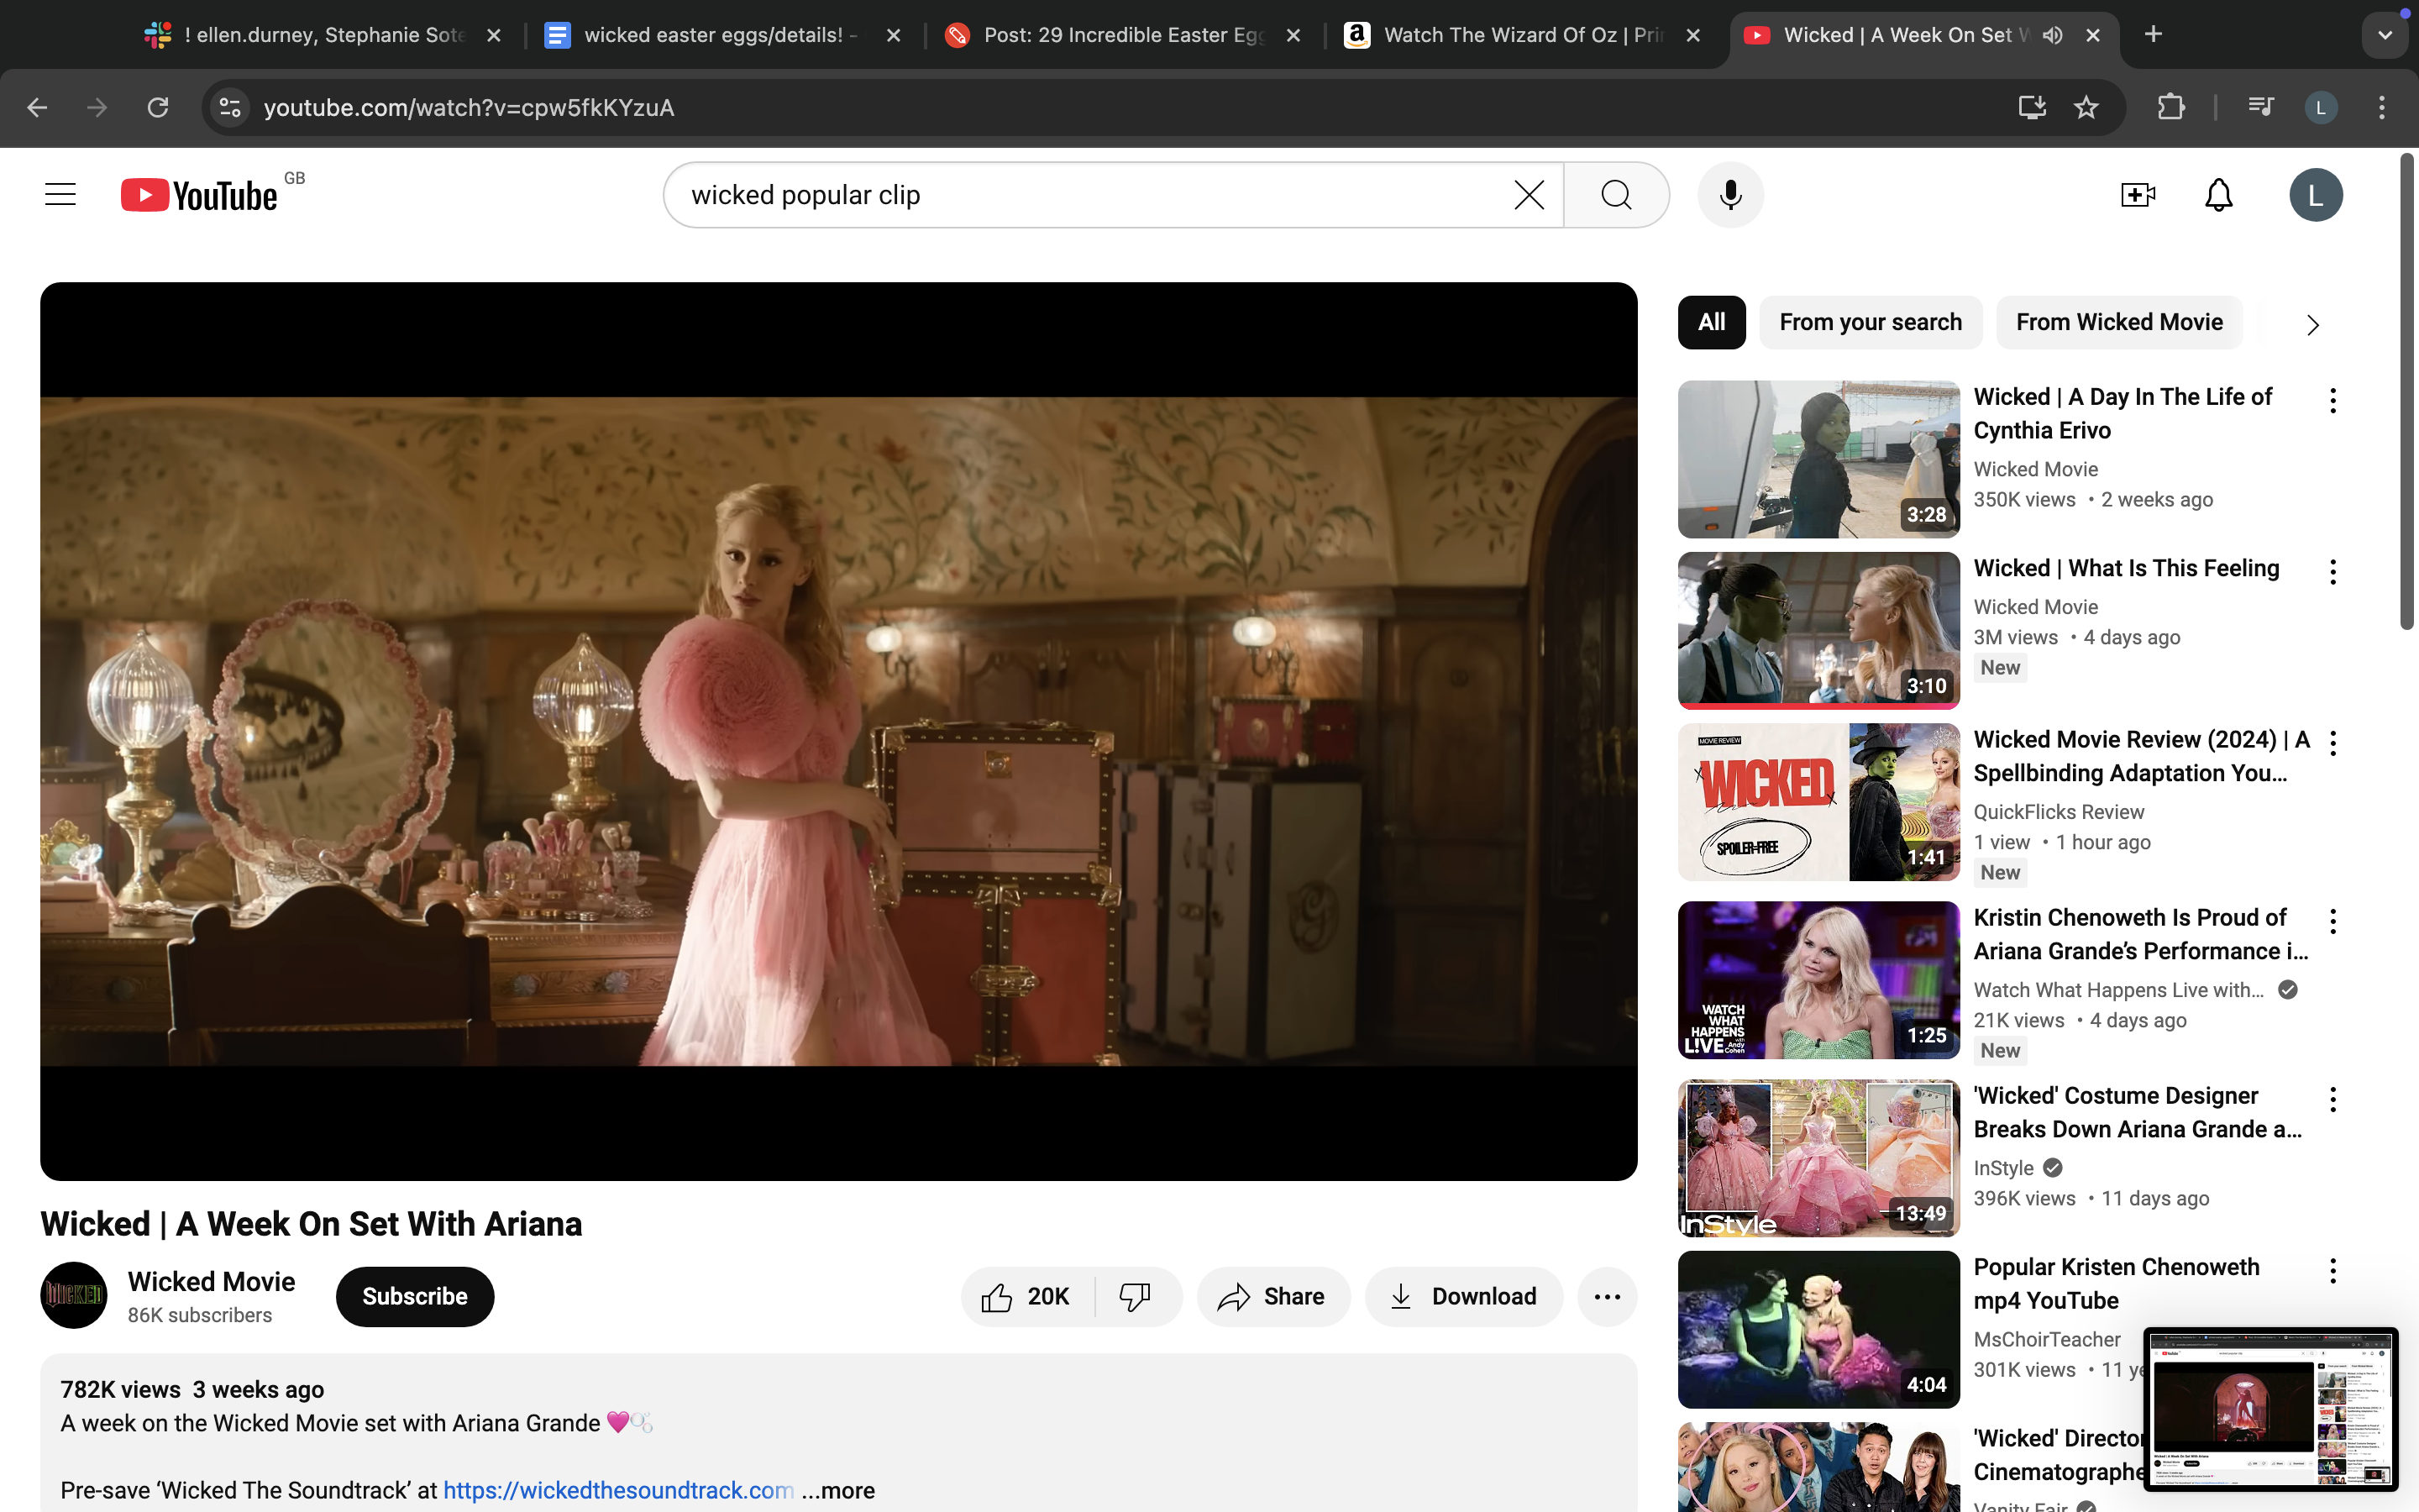
Task: Dislike the video with thumbs down
Action: [1135, 1297]
